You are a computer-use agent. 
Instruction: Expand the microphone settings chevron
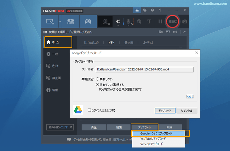click(128, 26)
